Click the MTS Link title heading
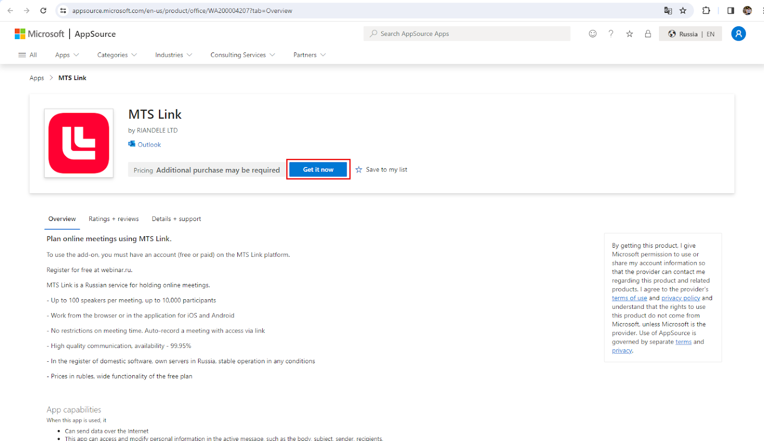Viewport: 764px width, 441px height. tap(155, 115)
